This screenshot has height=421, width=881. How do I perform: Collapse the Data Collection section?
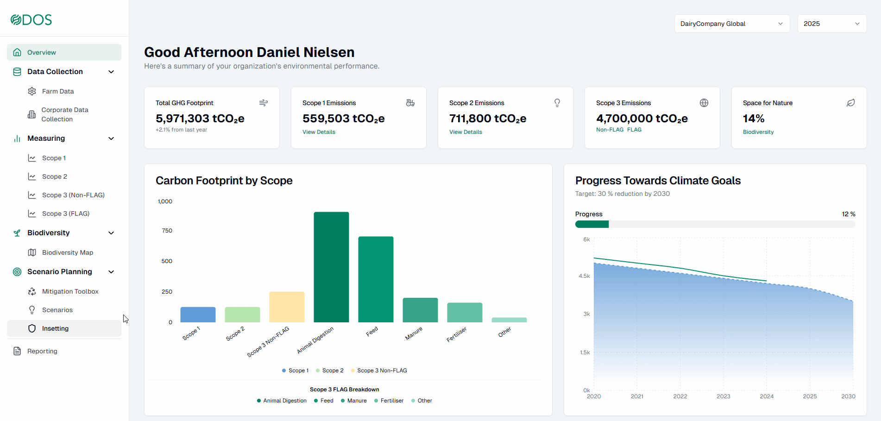[x=111, y=72]
